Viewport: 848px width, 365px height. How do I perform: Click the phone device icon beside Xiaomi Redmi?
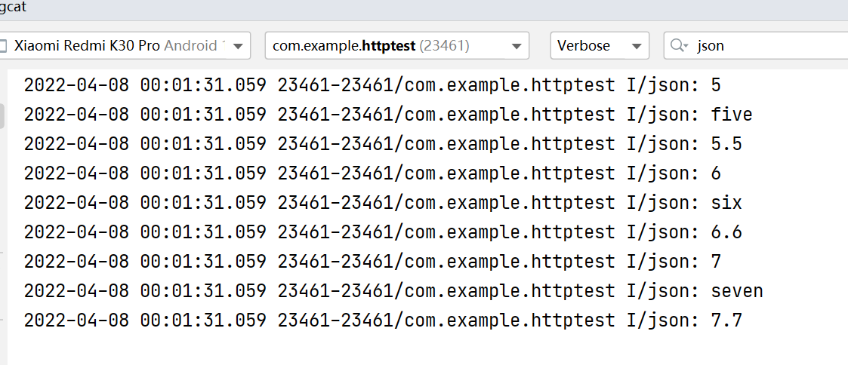3,46
